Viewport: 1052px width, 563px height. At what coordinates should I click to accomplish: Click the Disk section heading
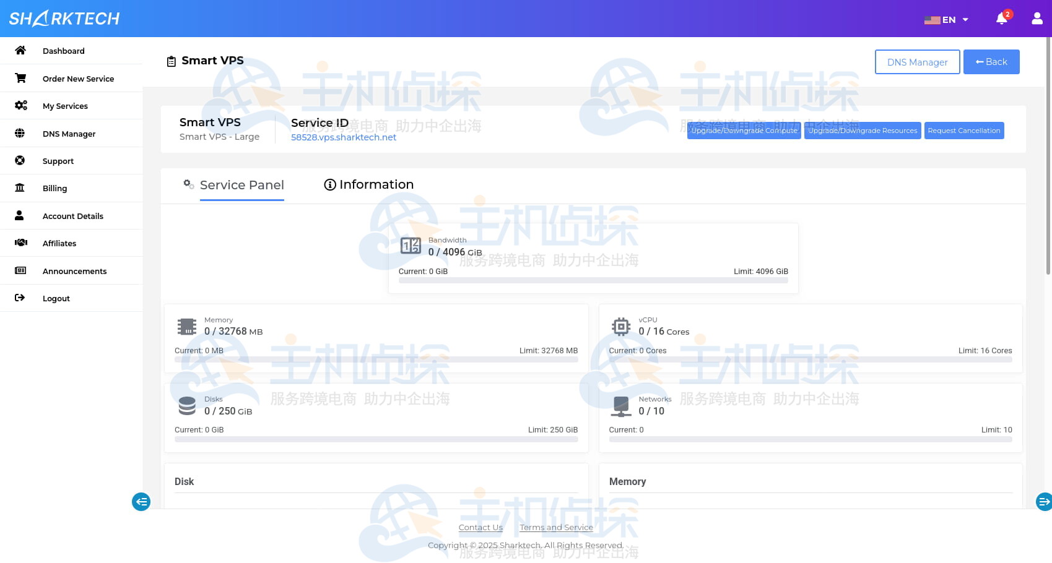point(184,481)
